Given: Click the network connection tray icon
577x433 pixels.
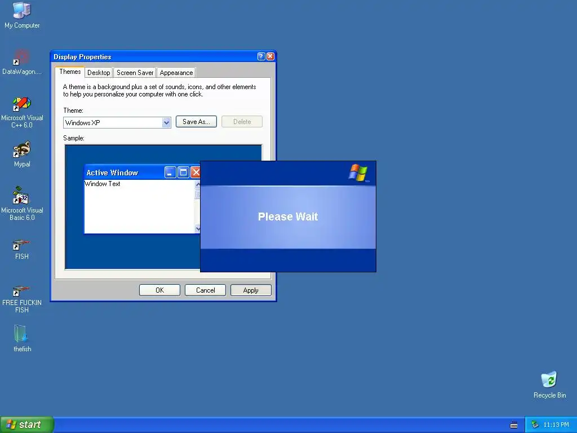Looking at the screenshot, I should [535, 425].
